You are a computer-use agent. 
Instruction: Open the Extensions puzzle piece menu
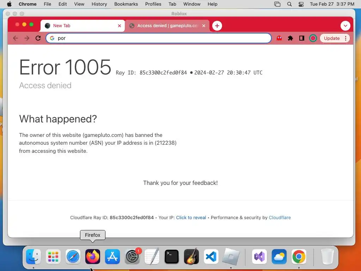[x=290, y=38]
